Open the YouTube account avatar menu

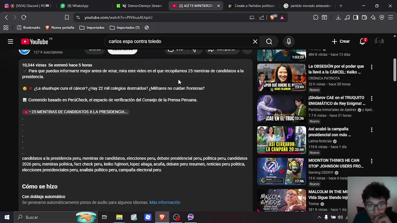pyautogui.click(x=379, y=42)
